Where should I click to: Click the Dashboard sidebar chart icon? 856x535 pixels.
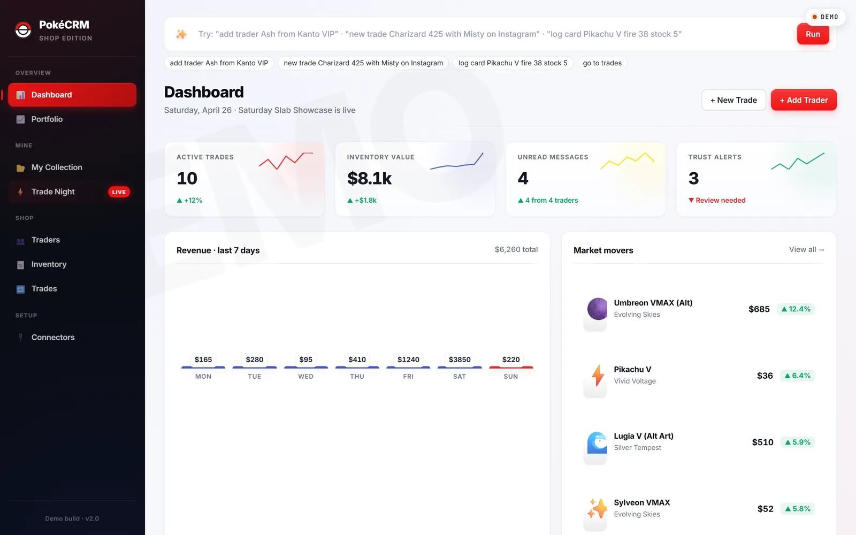[x=20, y=95]
